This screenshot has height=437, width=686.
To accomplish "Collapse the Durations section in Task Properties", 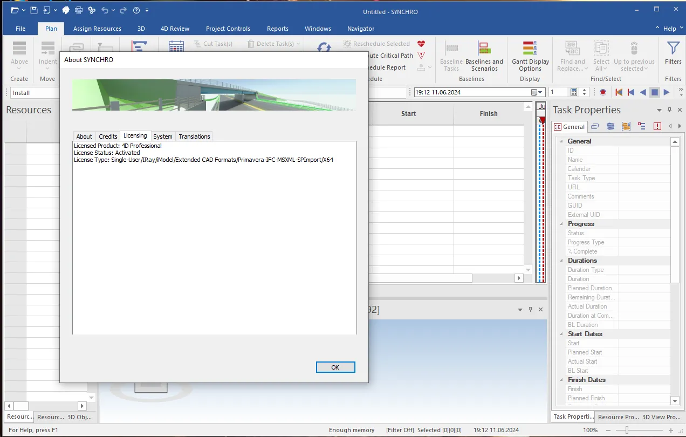I will [561, 261].
